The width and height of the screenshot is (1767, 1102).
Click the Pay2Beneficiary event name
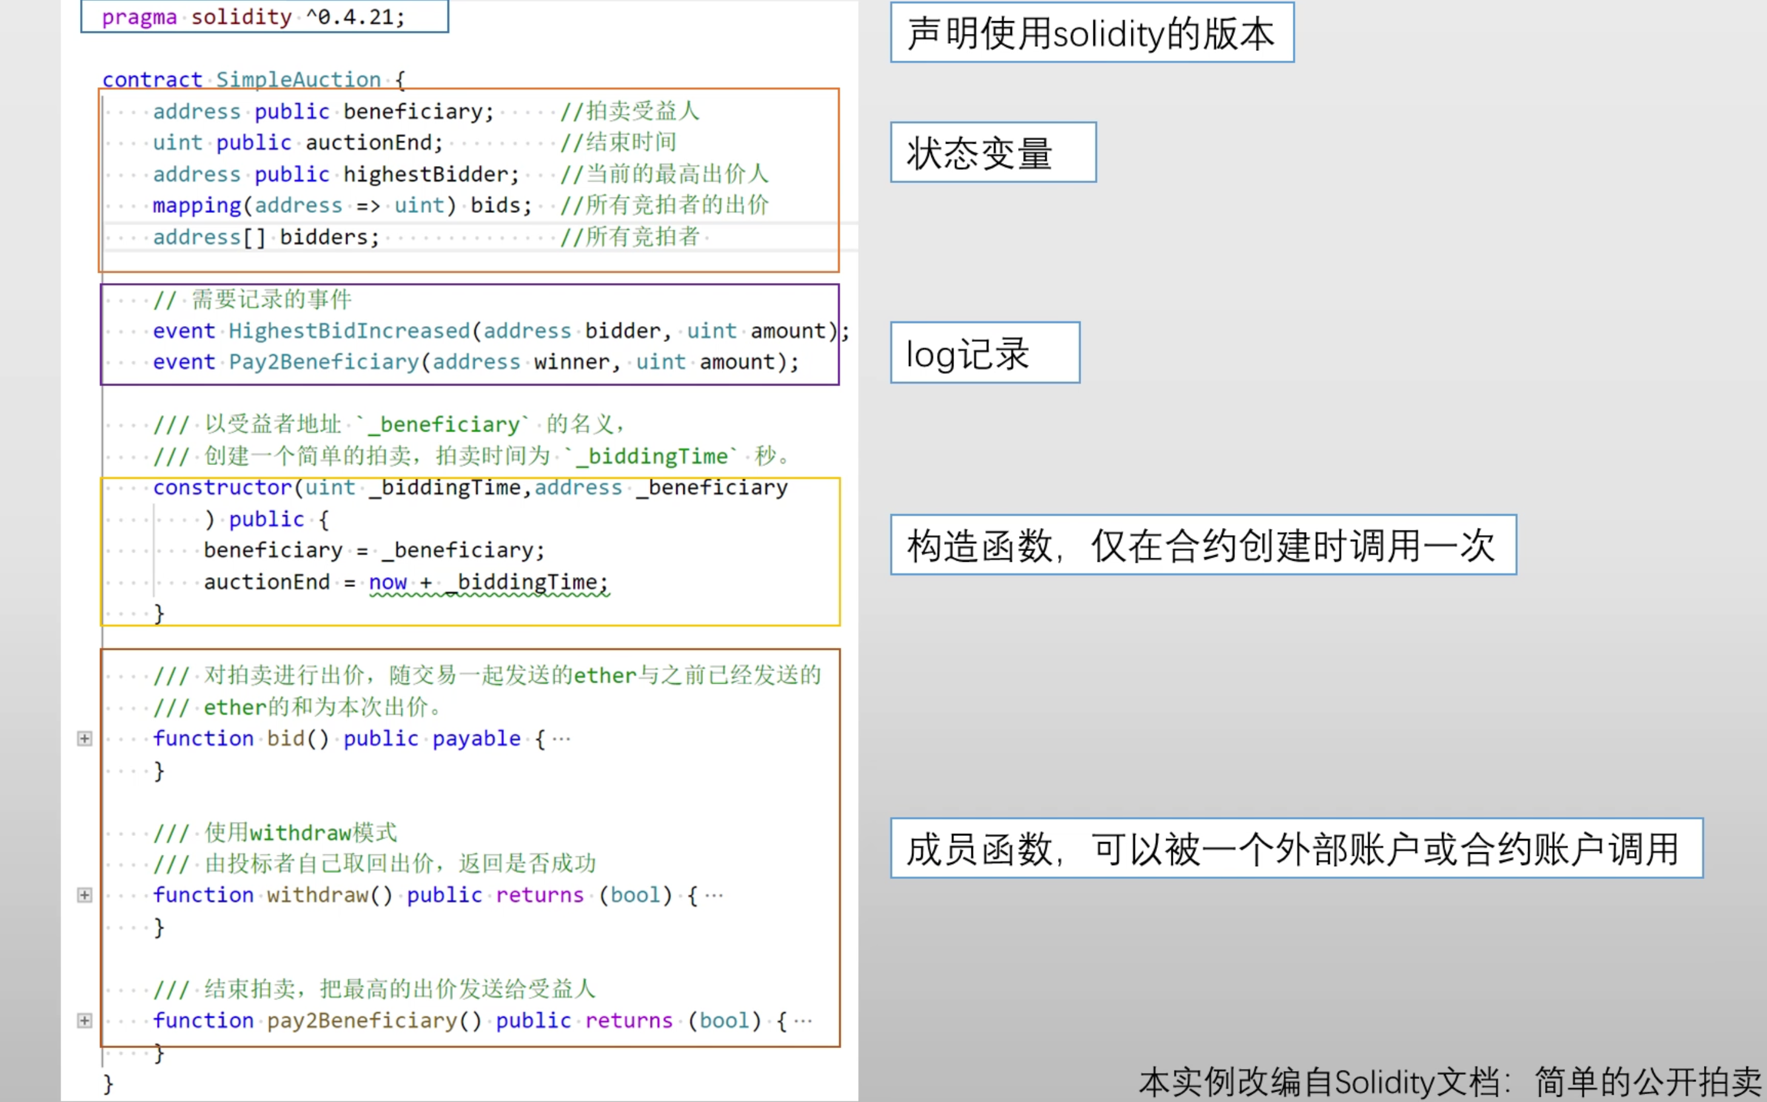point(324,362)
